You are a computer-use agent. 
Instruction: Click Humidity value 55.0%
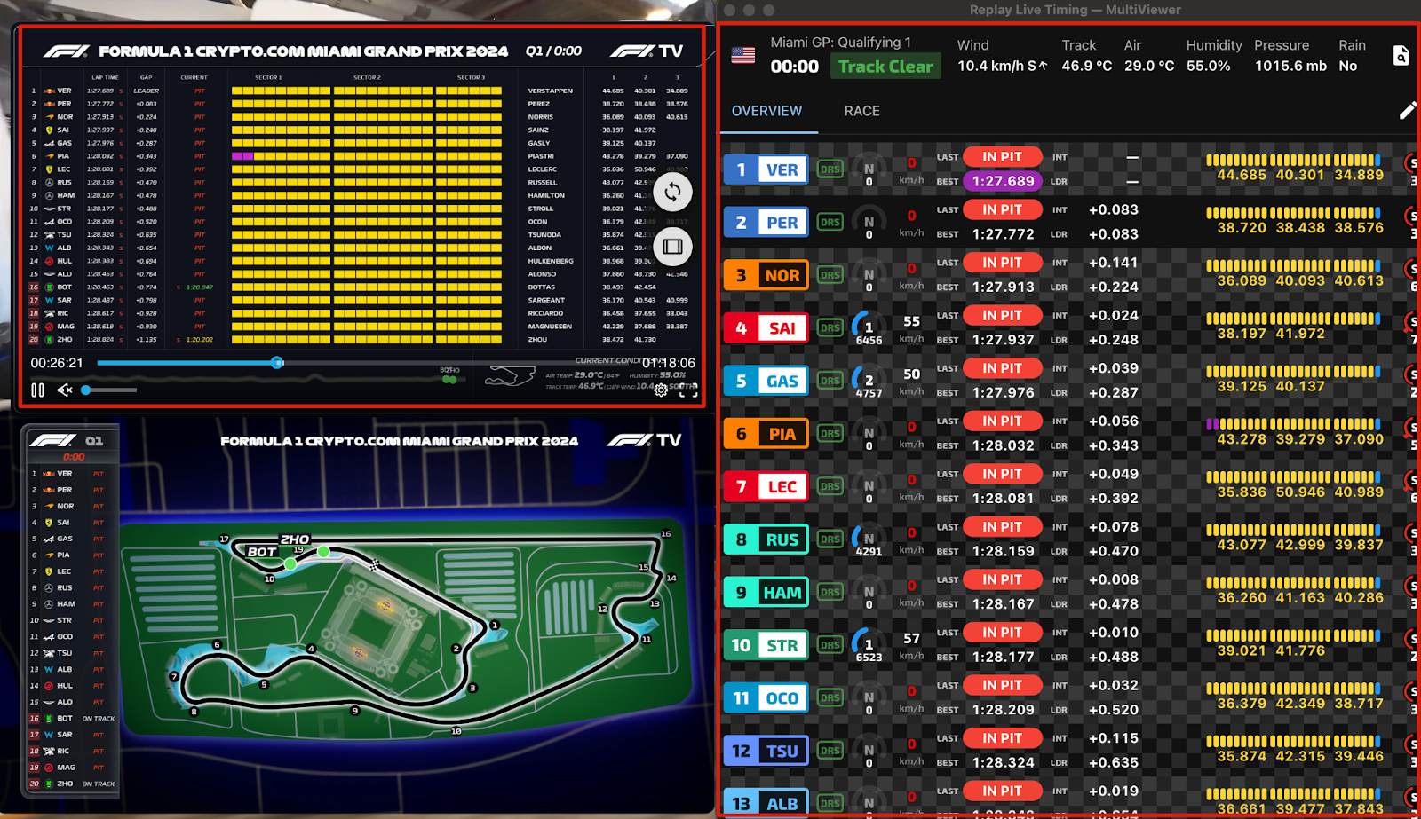pyautogui.click(x=1209, y=67)
